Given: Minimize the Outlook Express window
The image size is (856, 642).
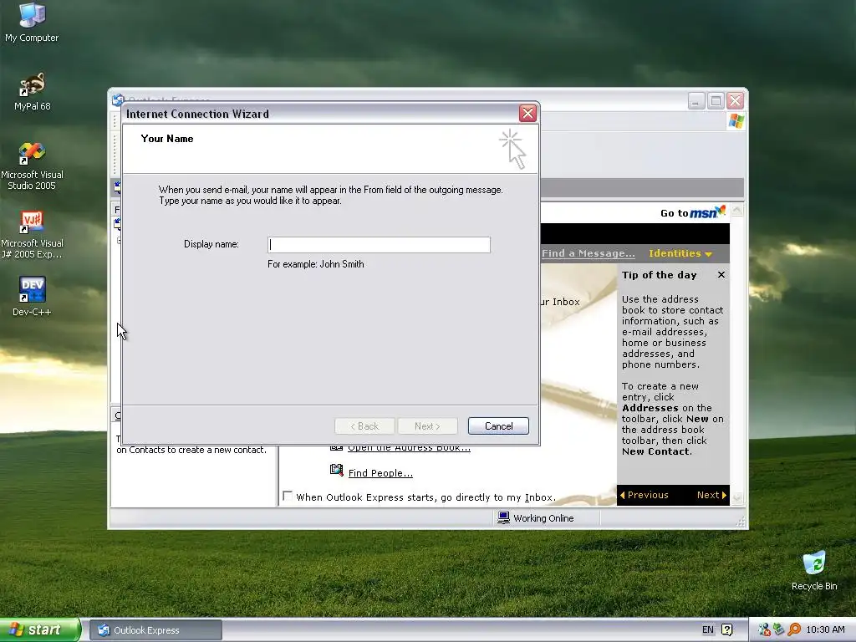Looking at the screenshot, I should (x=696, y=101).
